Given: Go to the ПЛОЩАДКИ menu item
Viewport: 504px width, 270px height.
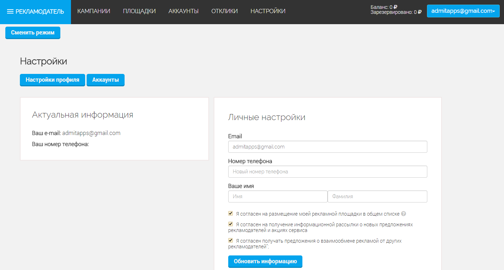Looking at the screenshot, I should click(x=139, y=11).
